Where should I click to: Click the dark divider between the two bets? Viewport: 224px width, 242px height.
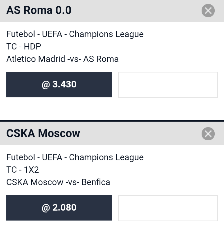click(x=112, y=121)
